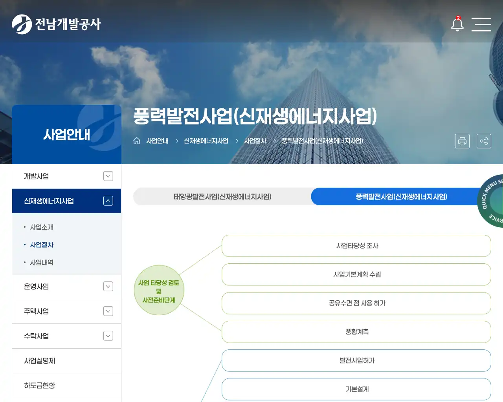The image size is (503, 402).
Task: Click 신재생에너지사업 breadcrumb link
Action: pos(206,141)
